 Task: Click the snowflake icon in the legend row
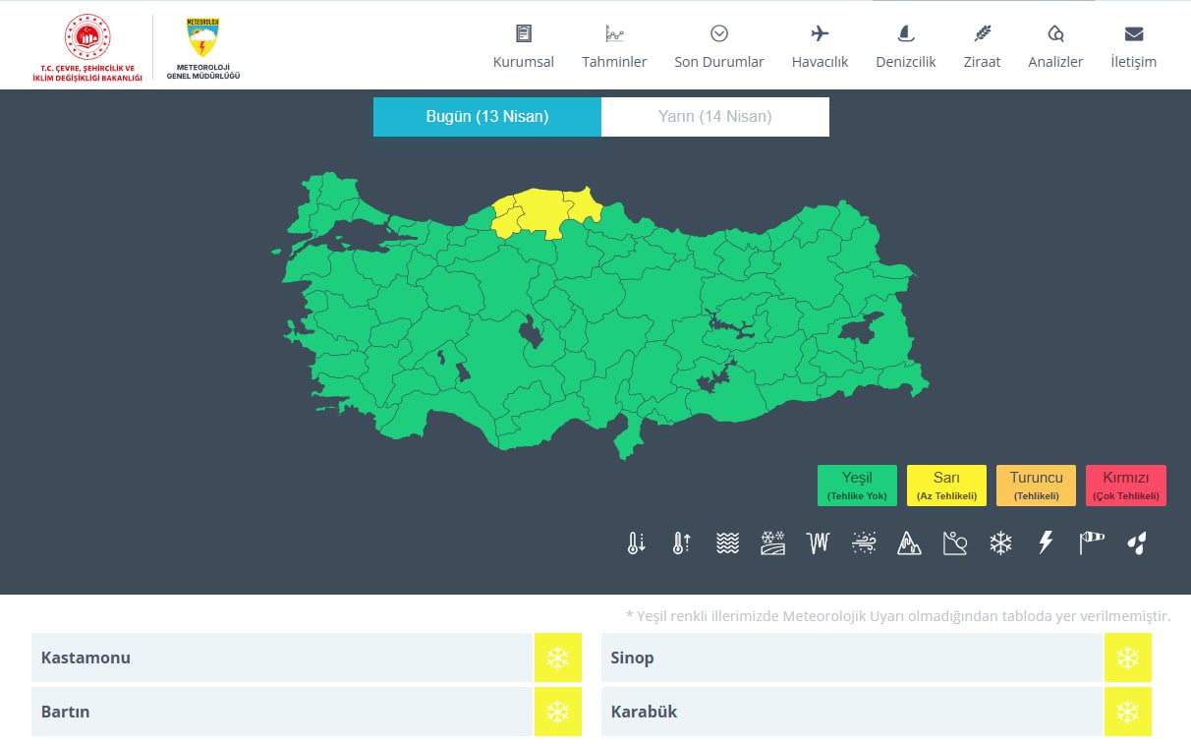[x=1000, y=543]
